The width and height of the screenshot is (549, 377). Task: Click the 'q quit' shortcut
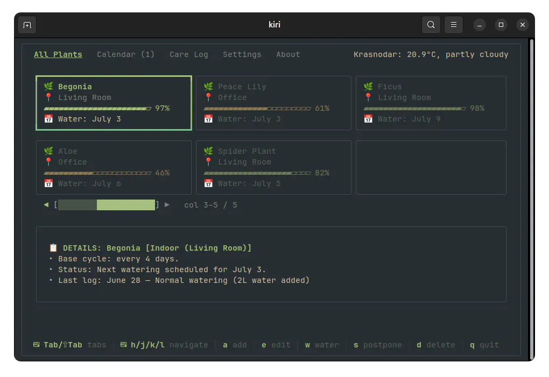(484, 345)
